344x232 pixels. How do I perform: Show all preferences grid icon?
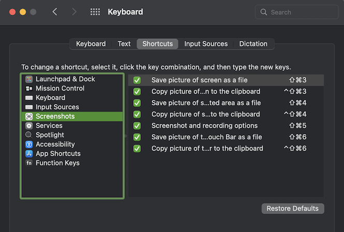pyautogui.click(x=95, y=12)
